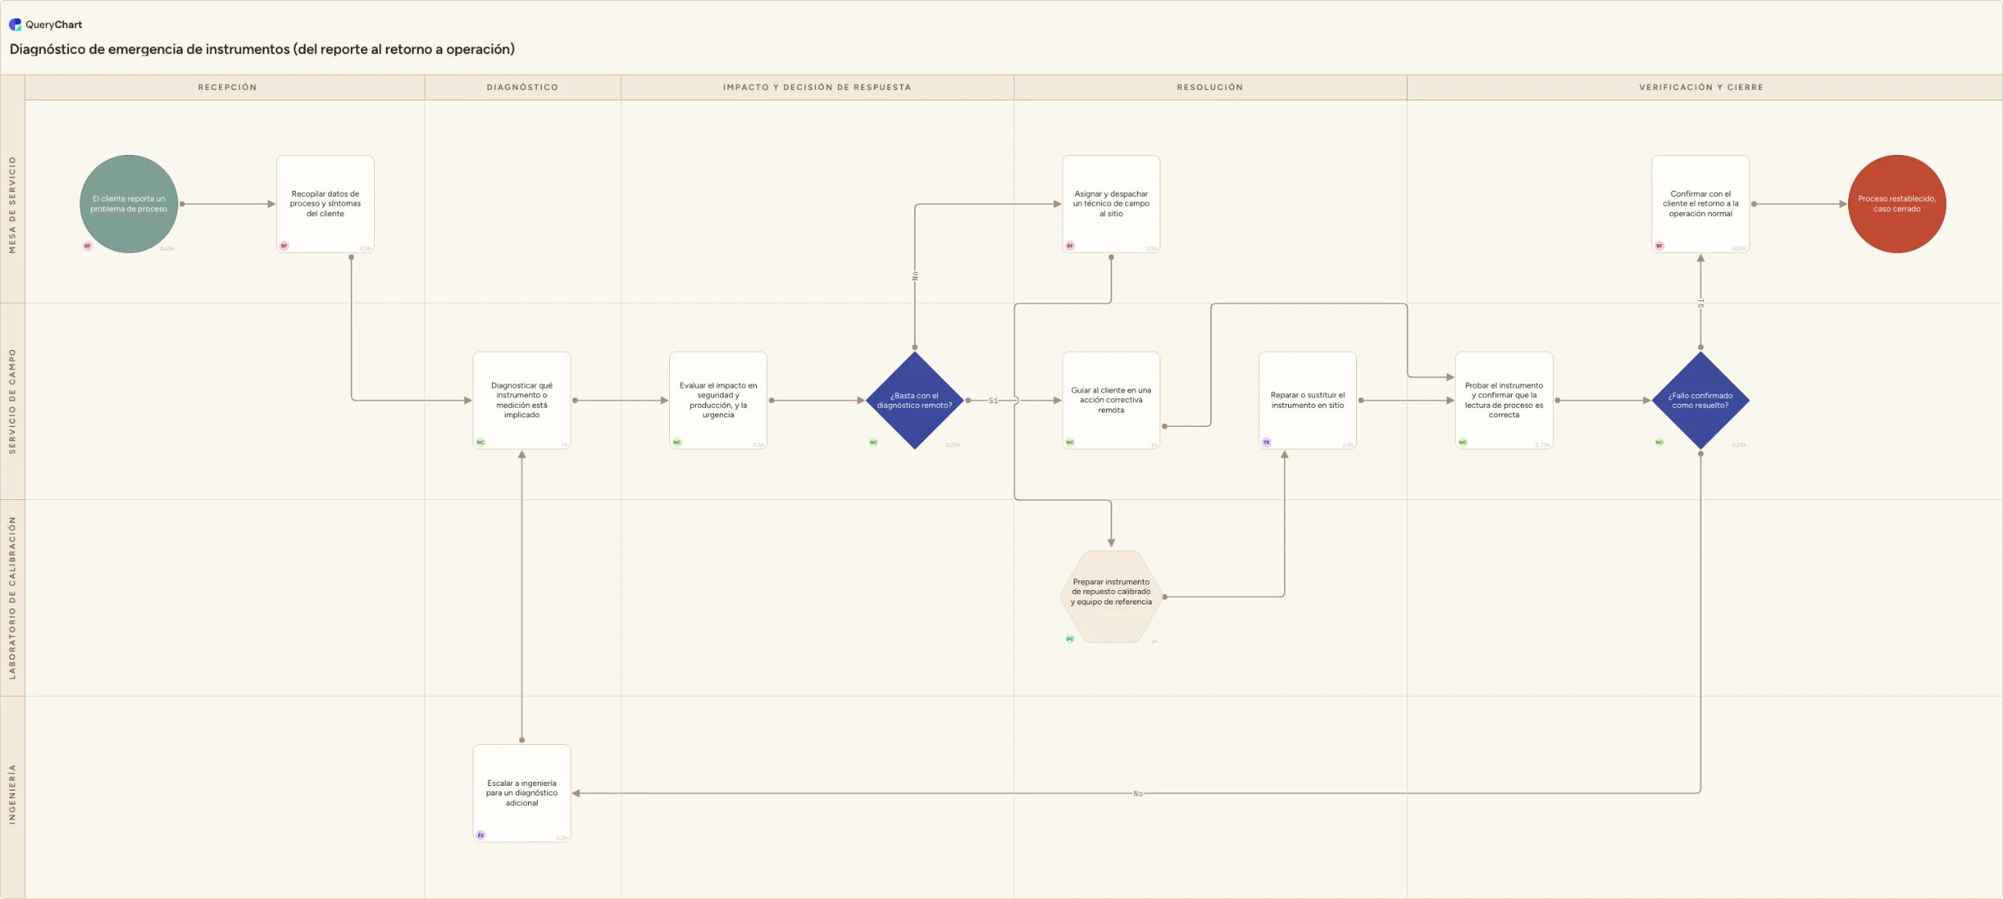This screenshot has width=2003, height=899.
Task: Select the red end event 'Proceso restablecido'
Action: pos(1897,204)
